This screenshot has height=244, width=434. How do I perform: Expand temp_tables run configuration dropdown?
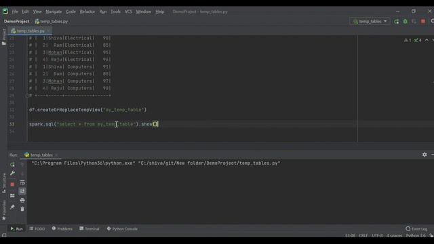[x=370, y=21]
